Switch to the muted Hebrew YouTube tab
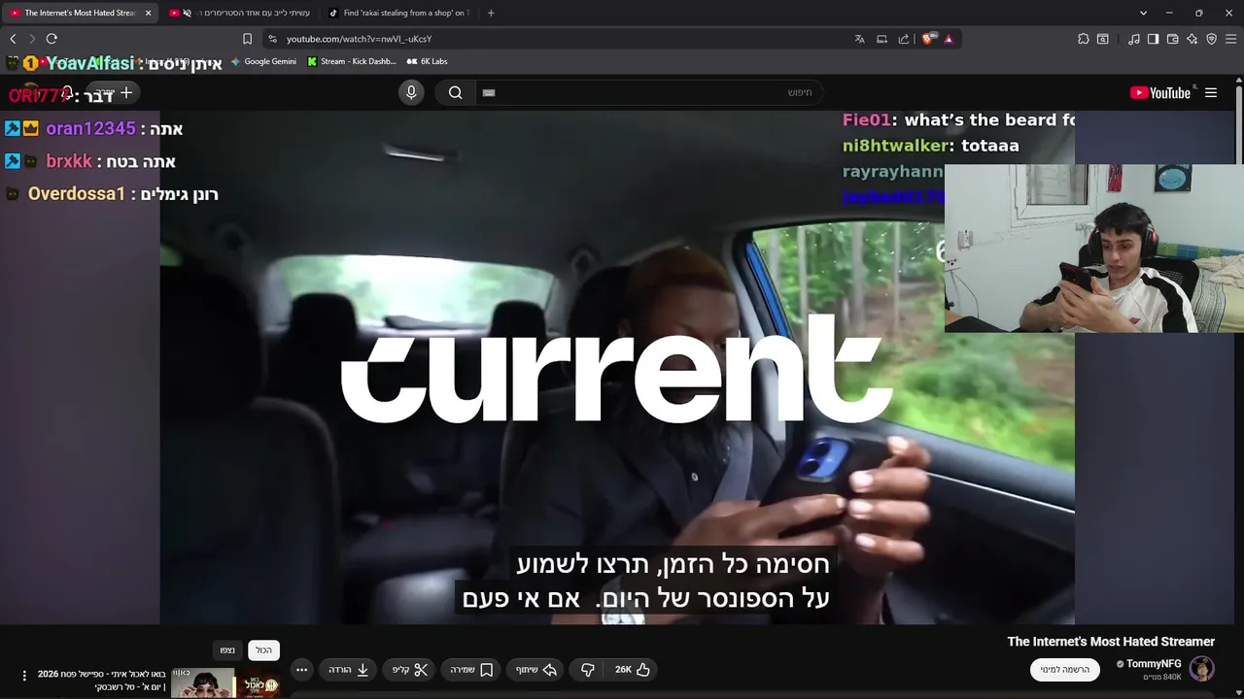 point(240,13)
